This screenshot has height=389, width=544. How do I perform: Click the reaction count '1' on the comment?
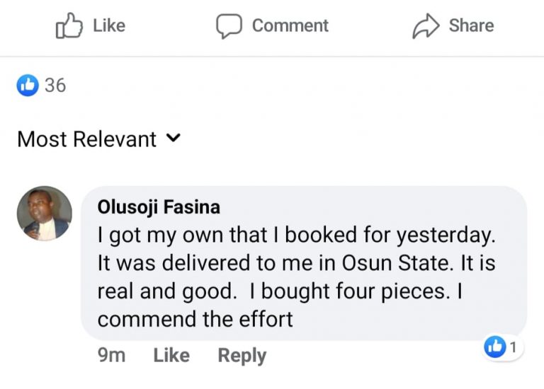[x=513, y=347]
